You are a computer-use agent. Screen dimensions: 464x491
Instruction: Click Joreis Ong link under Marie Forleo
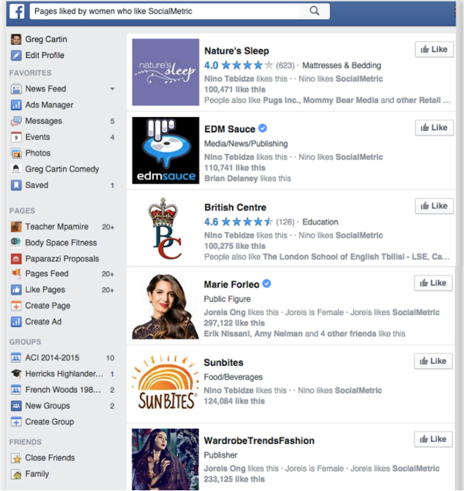pos(225,313)
